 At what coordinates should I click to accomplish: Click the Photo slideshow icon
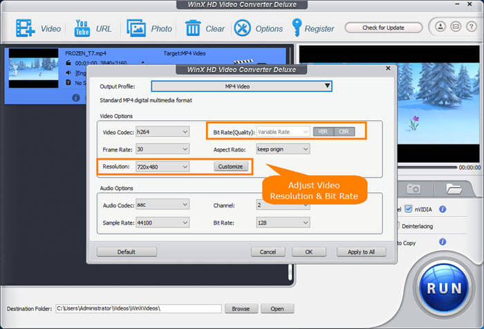[136, 28]
